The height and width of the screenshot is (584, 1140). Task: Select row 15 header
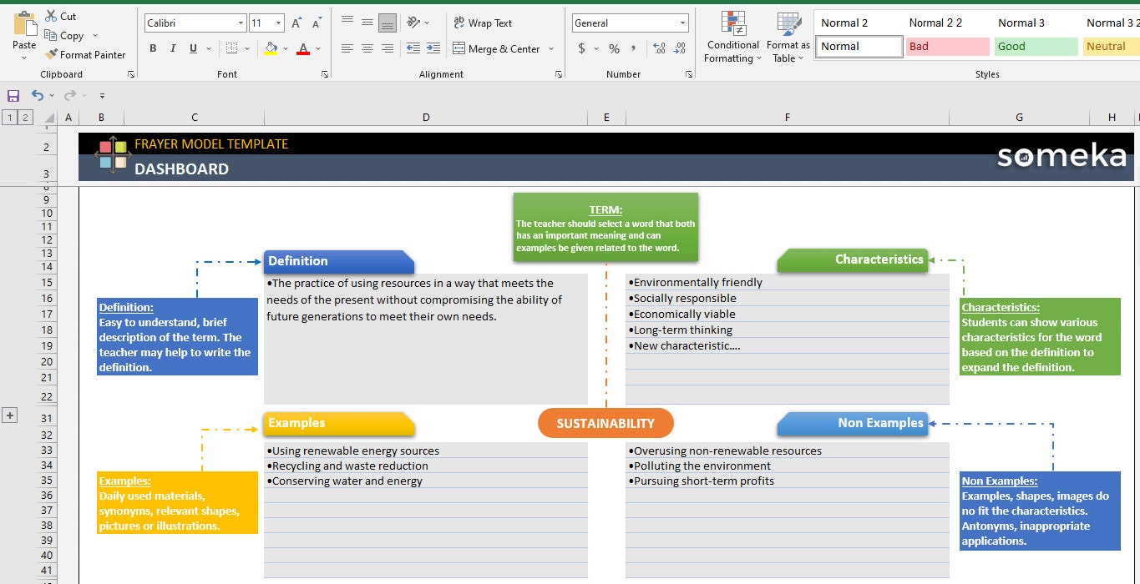[47, 283]
